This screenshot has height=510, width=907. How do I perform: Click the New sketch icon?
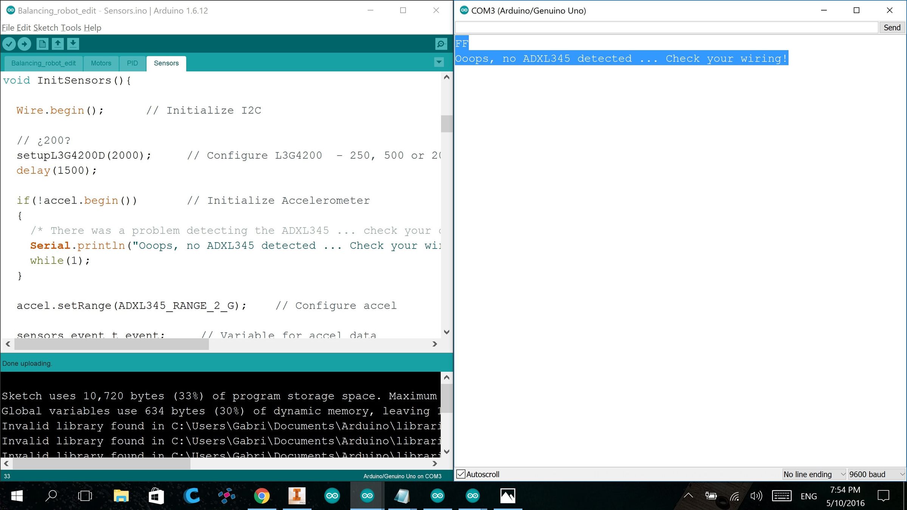click(x=42, y=44)
